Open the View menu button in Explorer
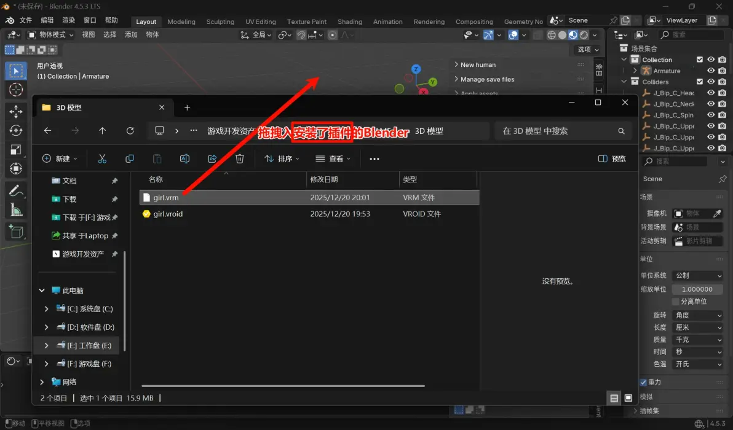733x430 pixels. 333,158
